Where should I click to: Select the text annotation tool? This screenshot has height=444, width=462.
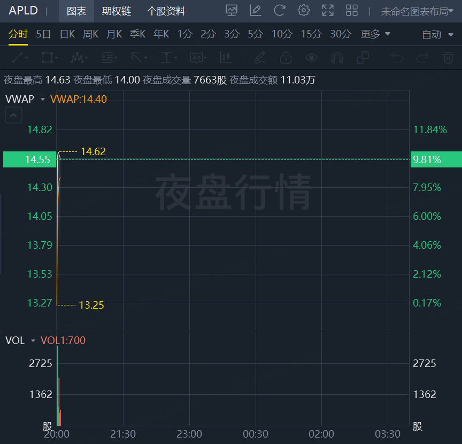point(198,58)
